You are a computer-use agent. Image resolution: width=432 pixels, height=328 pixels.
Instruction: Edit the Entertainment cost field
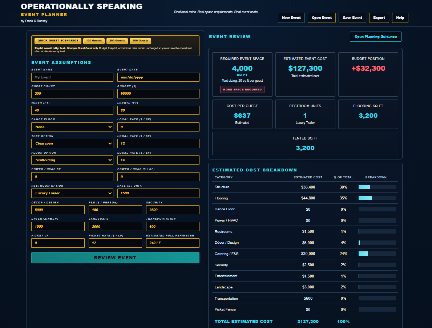tap(58, 226)
